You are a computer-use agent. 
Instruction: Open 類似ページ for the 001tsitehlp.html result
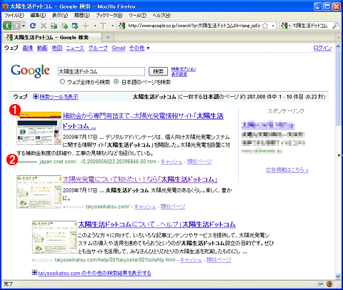tap(219, 260)
